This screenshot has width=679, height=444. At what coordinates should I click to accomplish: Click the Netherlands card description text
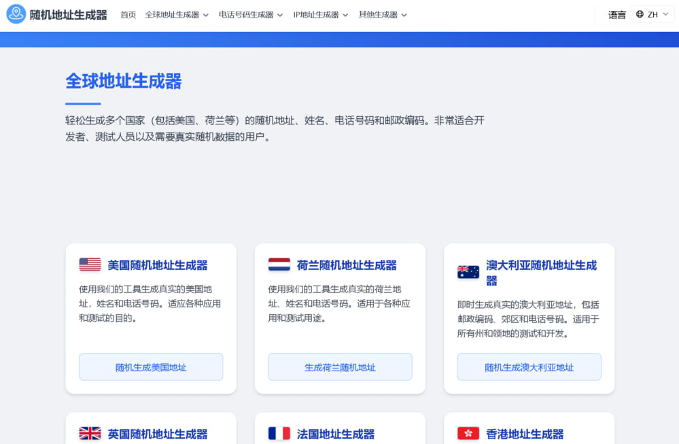[x=339, y=304]
